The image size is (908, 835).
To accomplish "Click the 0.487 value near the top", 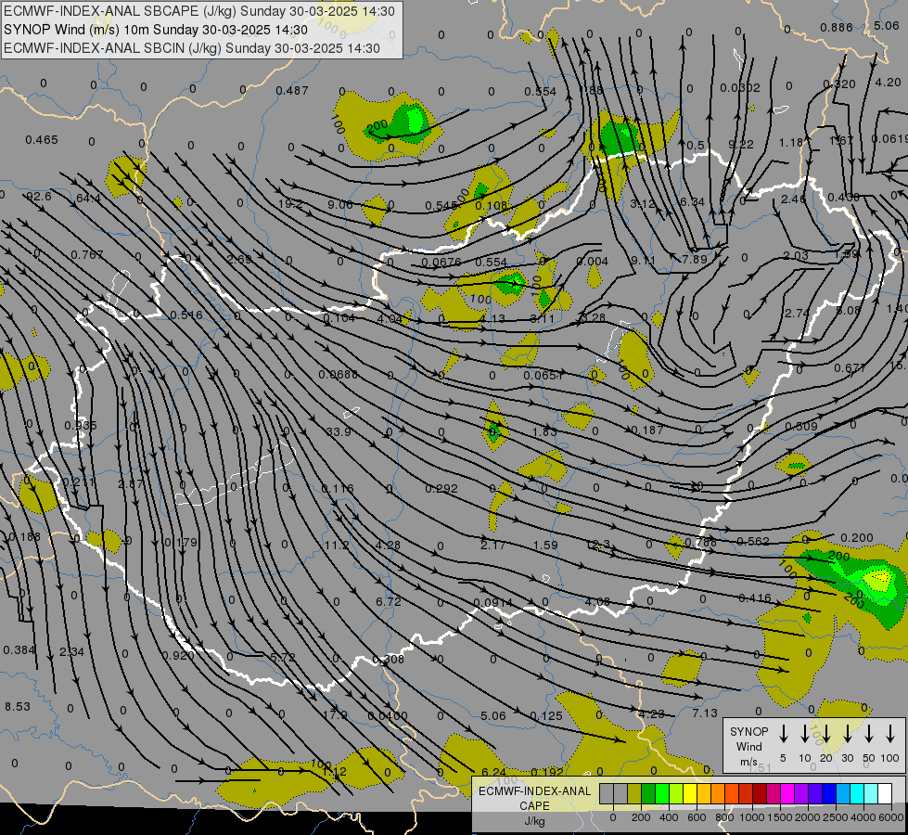I will 292,90.
